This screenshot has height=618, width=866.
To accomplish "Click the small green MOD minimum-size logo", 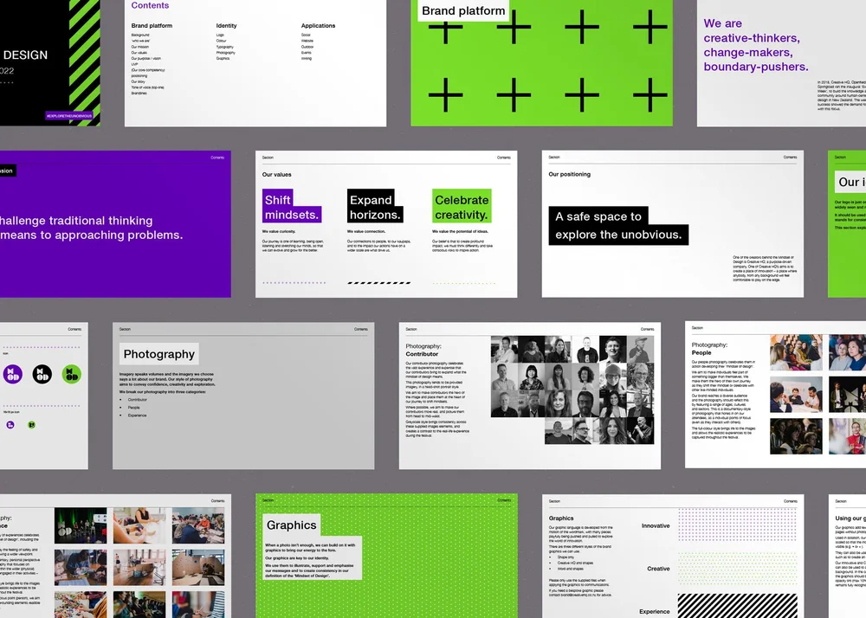I will coord(31,424).
